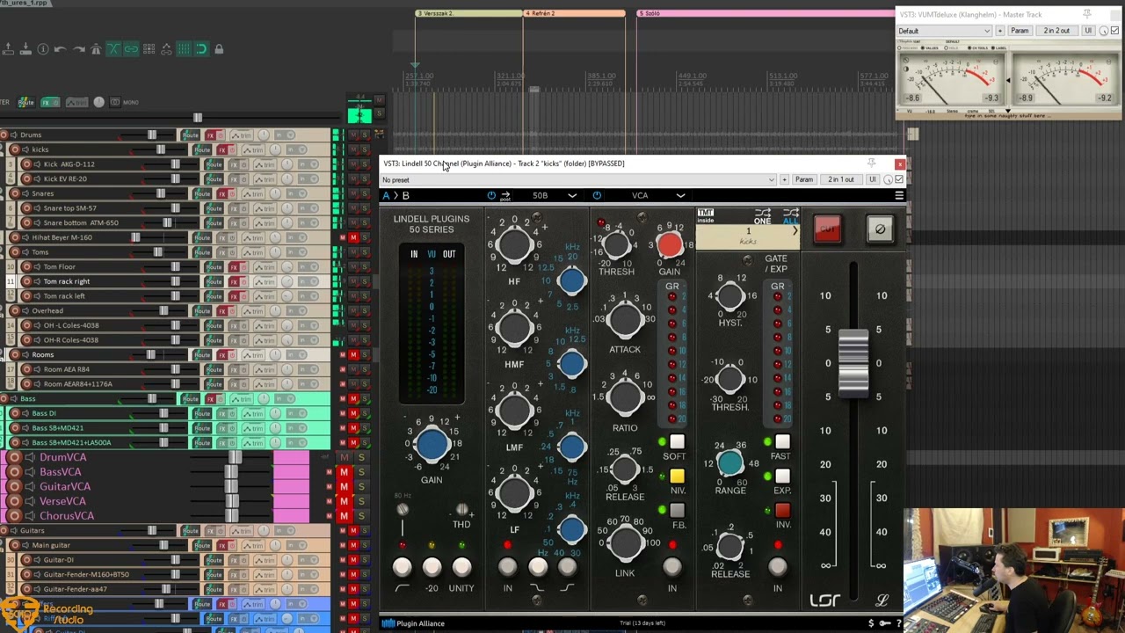
Task: Toggle the EQ IN button
Action: 507,567
